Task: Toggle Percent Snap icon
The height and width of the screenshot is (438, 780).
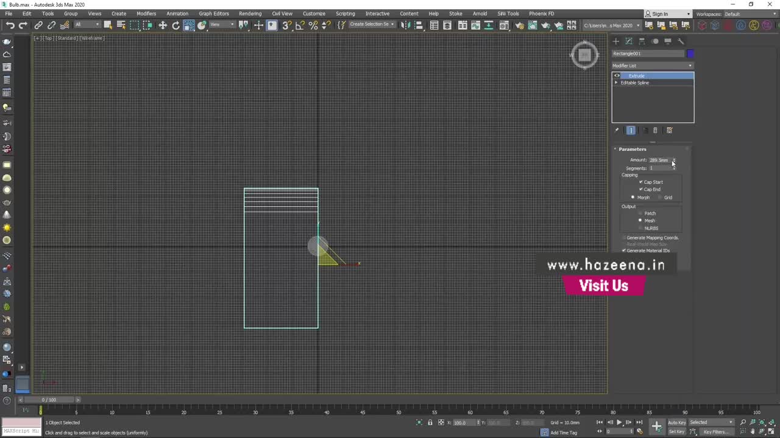Action: coord(313,25)
